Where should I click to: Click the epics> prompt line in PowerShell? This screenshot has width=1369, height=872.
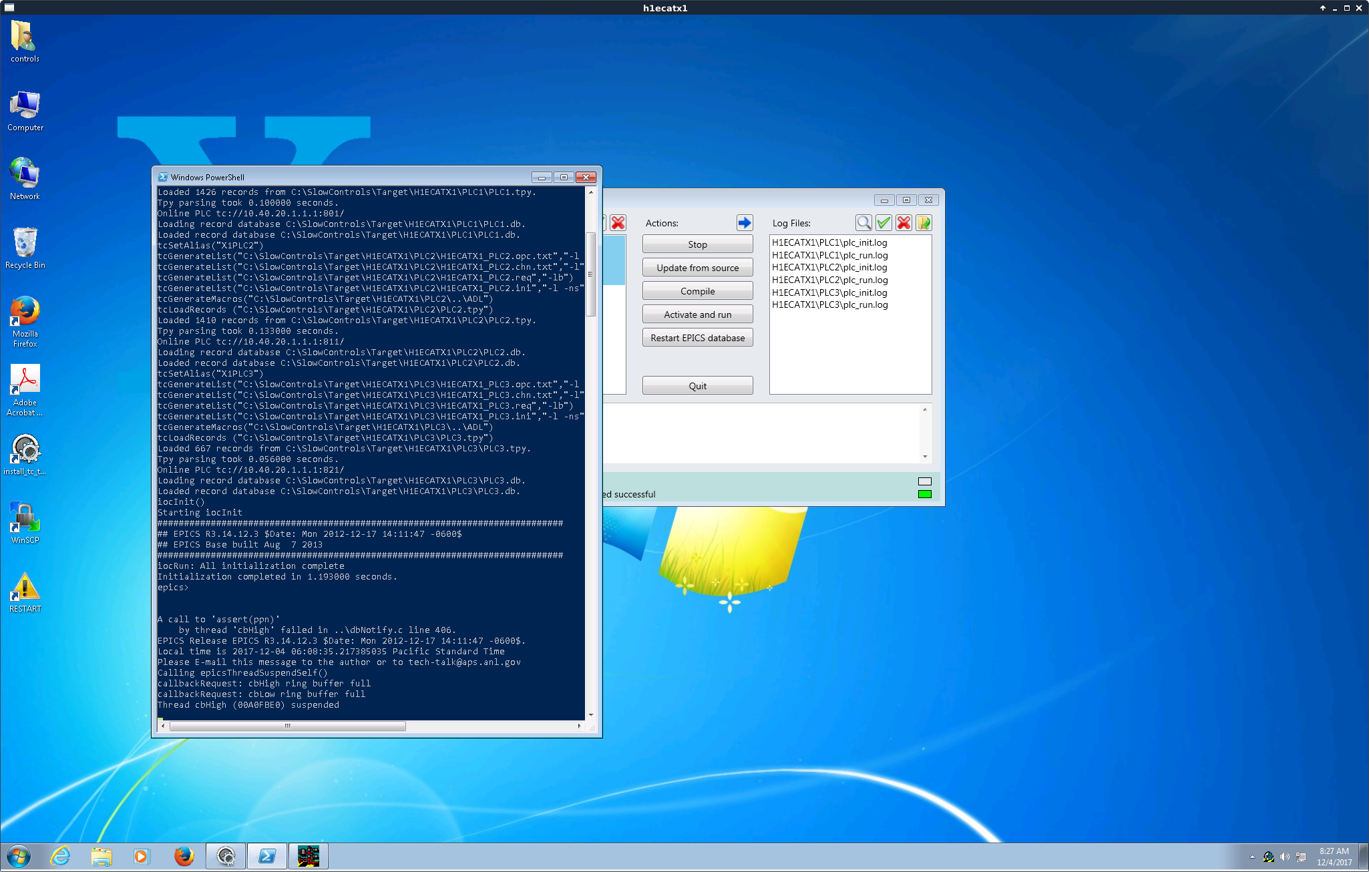173,588
